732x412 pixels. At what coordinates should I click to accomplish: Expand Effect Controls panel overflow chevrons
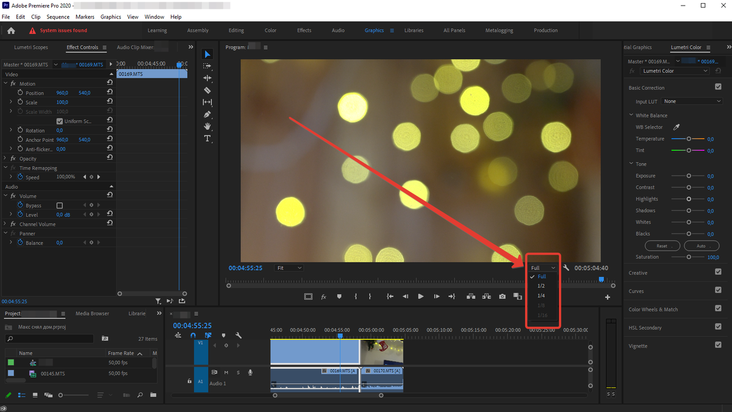190,47
